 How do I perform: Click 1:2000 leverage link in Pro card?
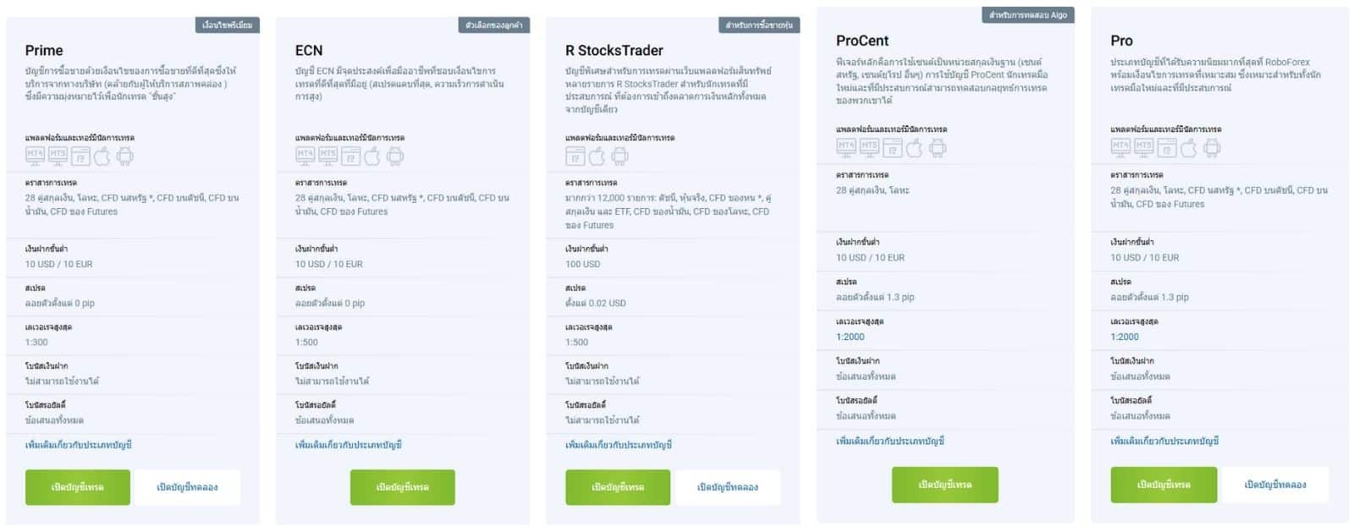pos(1125,337)
